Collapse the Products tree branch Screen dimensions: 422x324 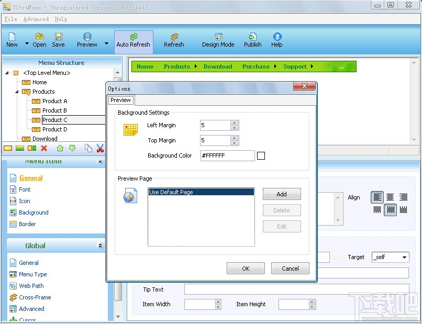point(17,92)
